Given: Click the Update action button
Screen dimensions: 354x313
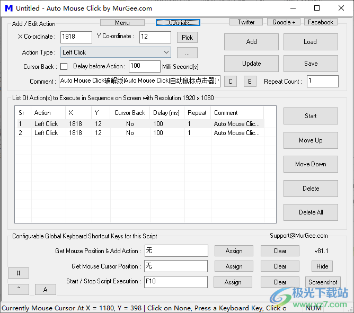Looking at the screenshot, I should tap(251, 64).
